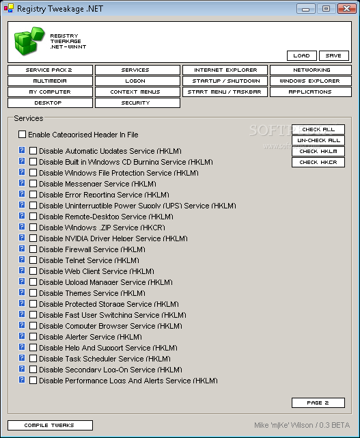This screenshot has height=438, width=360.
Task: Open the Desktop category
Action: pos(50,102)
